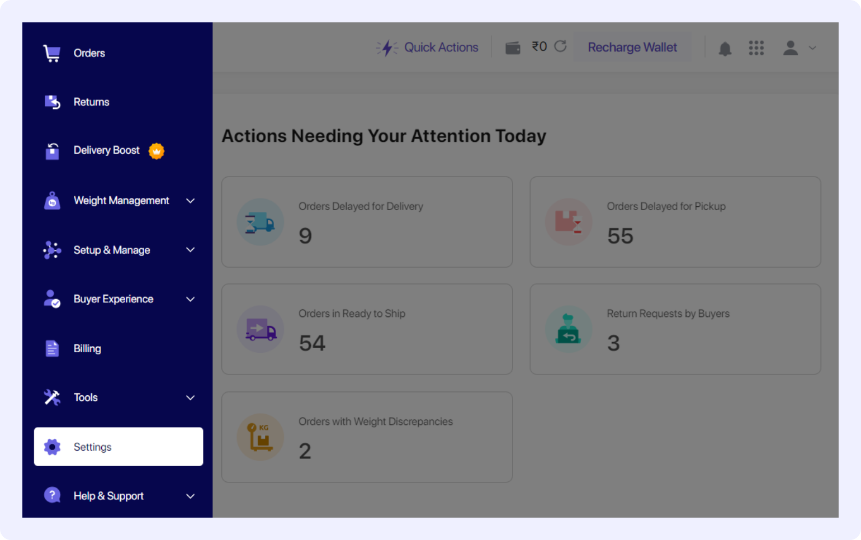The image size is (861, 540).
Task: Select Settings in the sidebar
Action: coord(119,447)
